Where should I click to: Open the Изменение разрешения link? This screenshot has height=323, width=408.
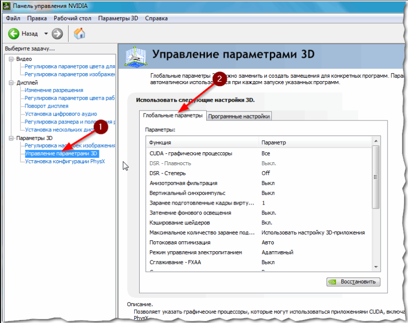[x=54, y=90]
